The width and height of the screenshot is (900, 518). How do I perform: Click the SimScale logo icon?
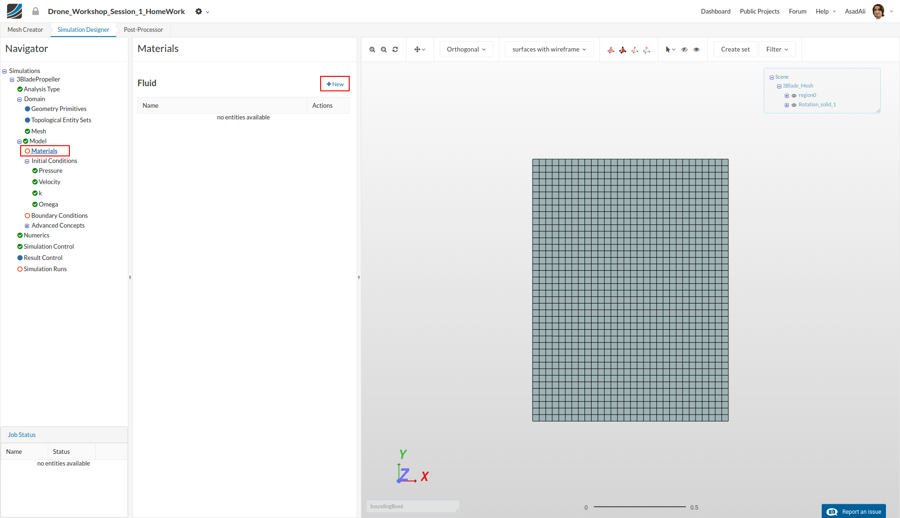(14, 11)
